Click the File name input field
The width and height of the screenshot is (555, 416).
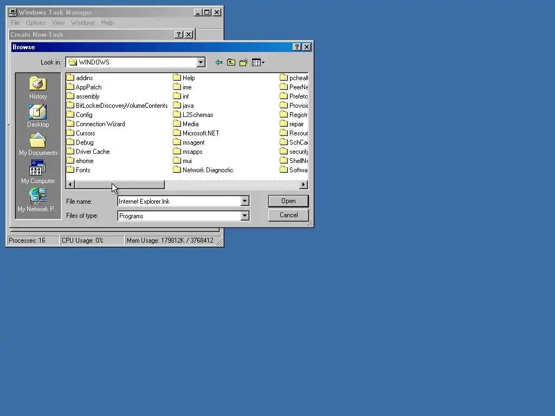point(179,201)
